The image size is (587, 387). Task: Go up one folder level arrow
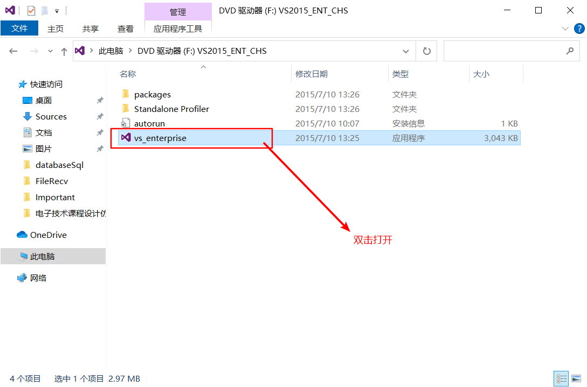point(64,51)
